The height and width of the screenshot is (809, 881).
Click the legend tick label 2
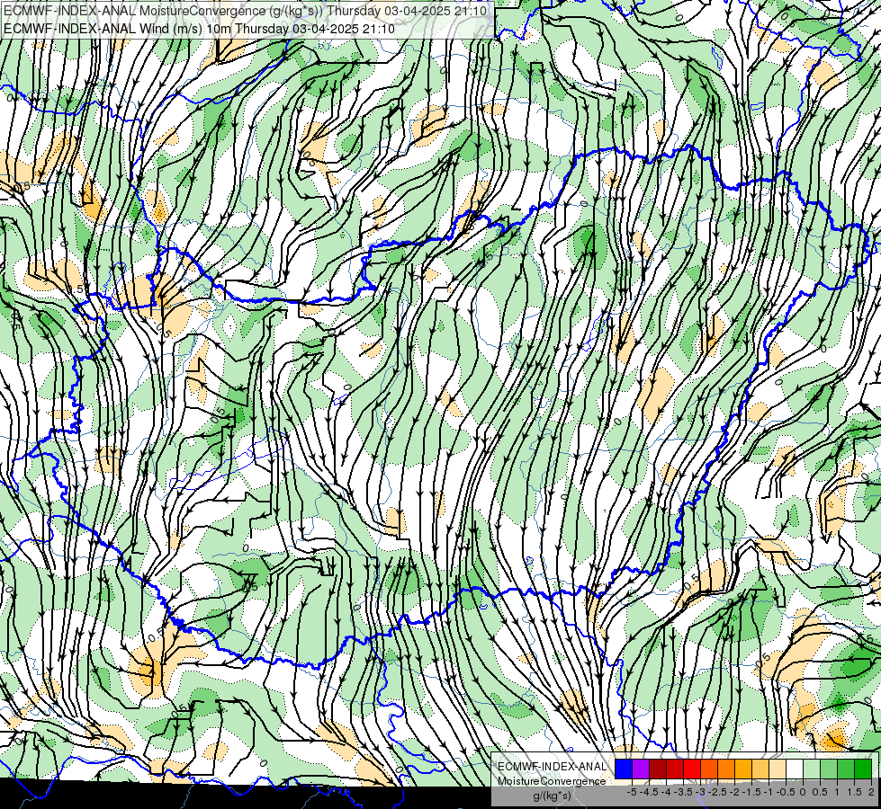871,792
